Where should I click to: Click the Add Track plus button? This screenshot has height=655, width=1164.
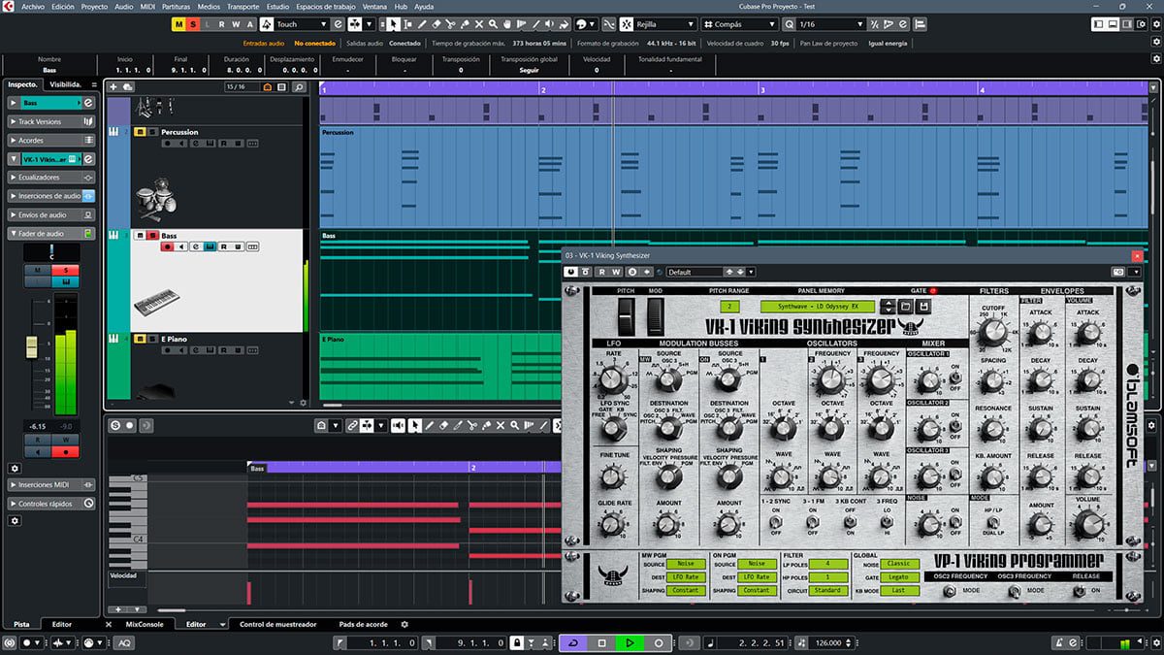(x=114, y=87)
